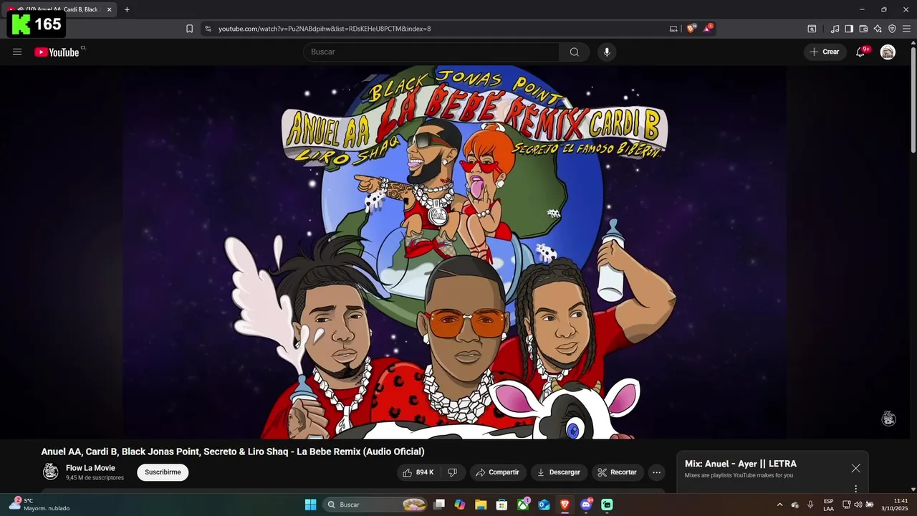Open a new browser tab
Image resolution: width=917 pixels, height=516 pixels.
127,9
